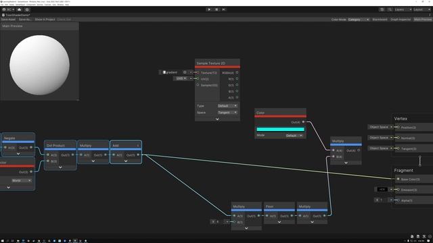Open the Space Tangent dropdown
Screen dimensions: 433x243
click(227, 113)
